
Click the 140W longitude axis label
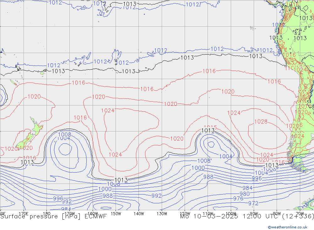139,214
